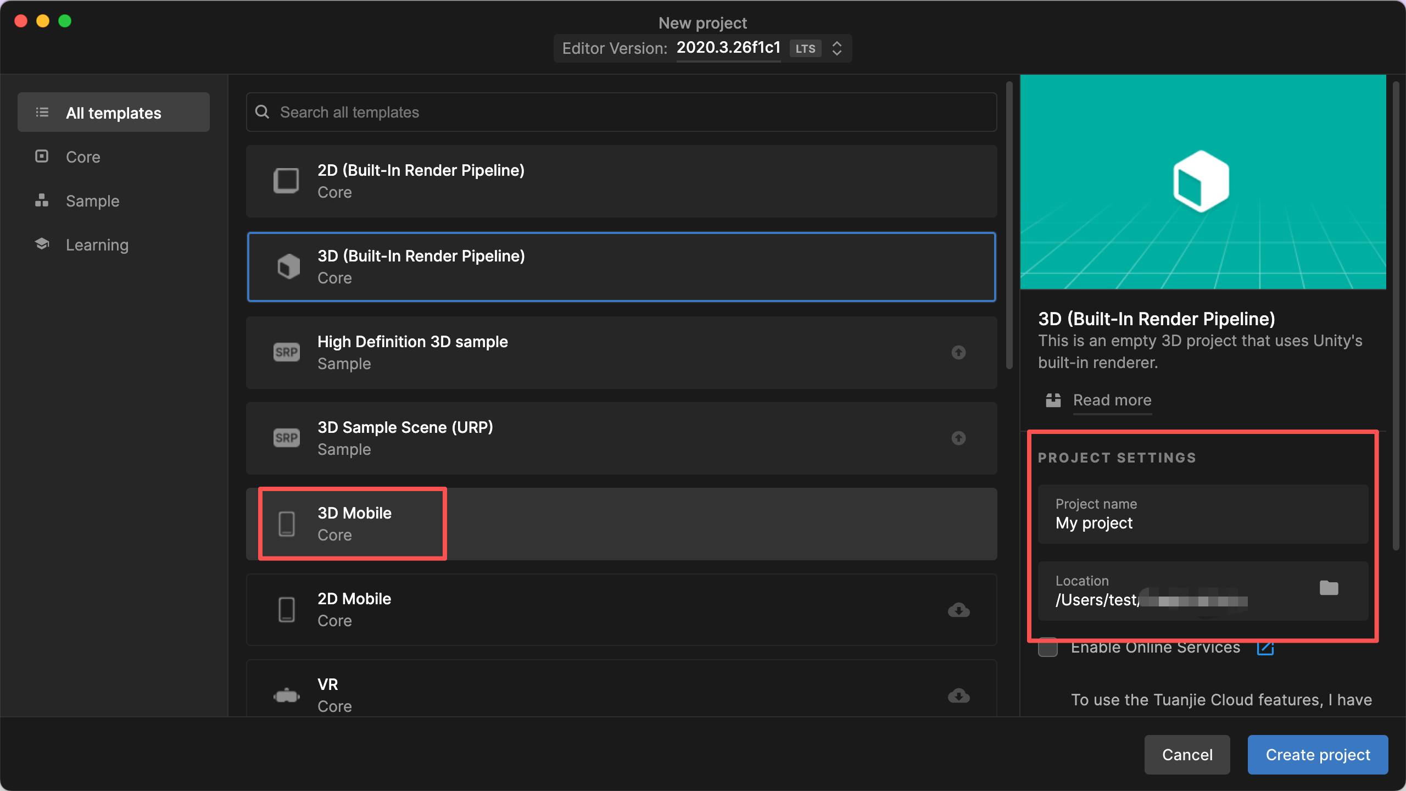This screenshot has width=1406, height=791.
Task: Open the Editor Version selector arrows
Action: 836,48
